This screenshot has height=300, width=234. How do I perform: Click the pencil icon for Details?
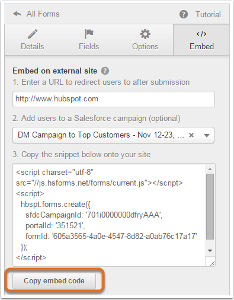point(33,34)
